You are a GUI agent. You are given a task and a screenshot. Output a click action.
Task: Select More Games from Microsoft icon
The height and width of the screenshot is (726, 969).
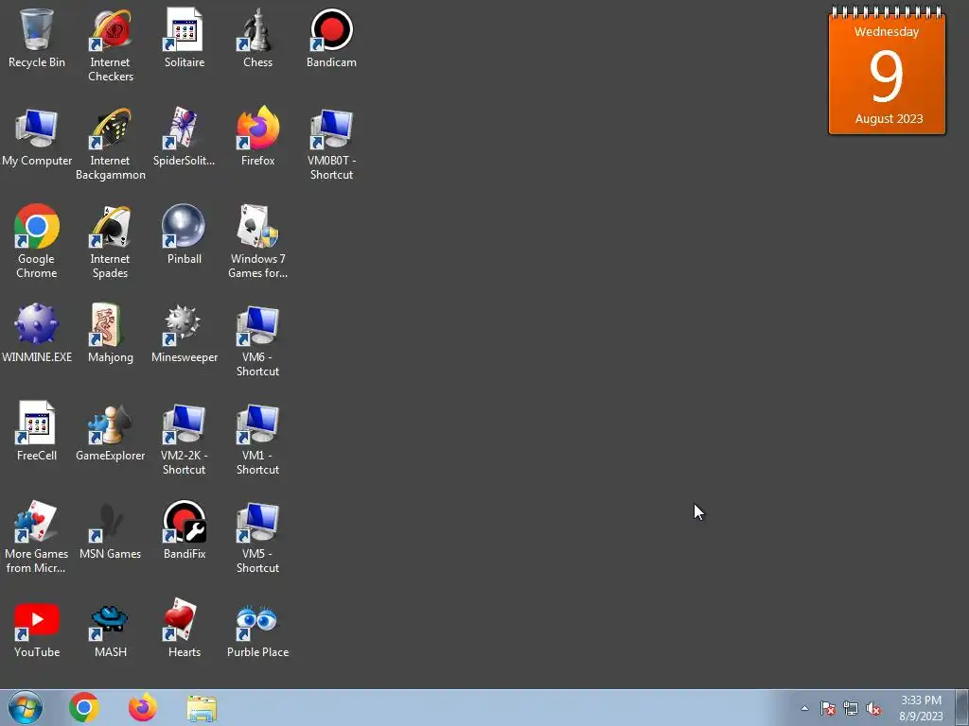[x=37, y=537]
